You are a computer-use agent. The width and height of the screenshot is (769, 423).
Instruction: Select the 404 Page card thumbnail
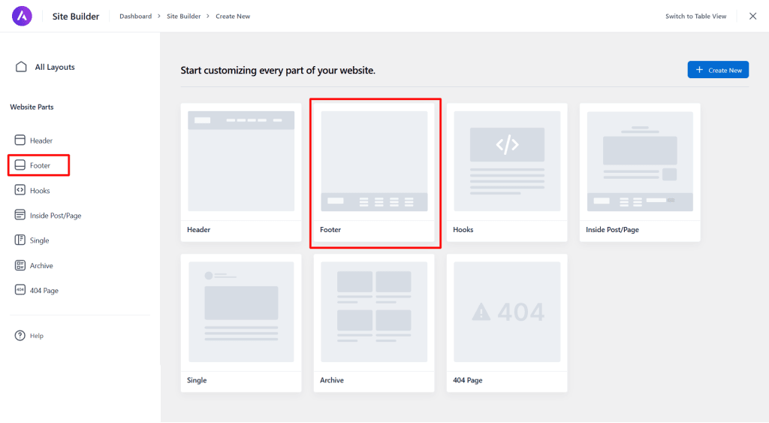coord(507,312)
